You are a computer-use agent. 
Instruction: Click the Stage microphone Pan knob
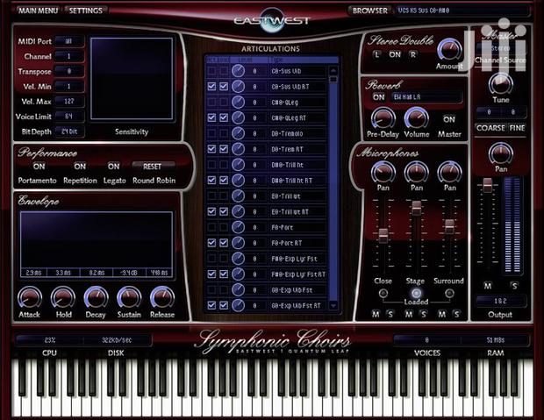click(416, 172)
